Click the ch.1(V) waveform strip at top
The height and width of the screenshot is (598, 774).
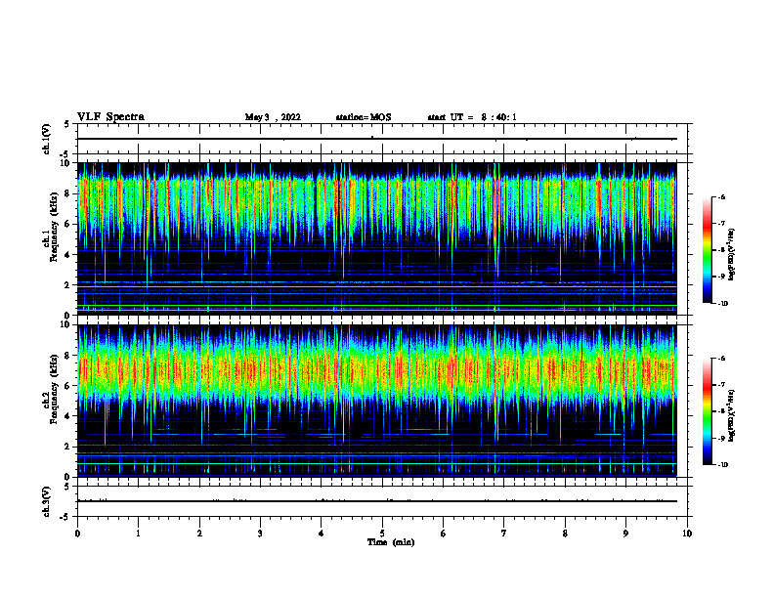(382, 139)
